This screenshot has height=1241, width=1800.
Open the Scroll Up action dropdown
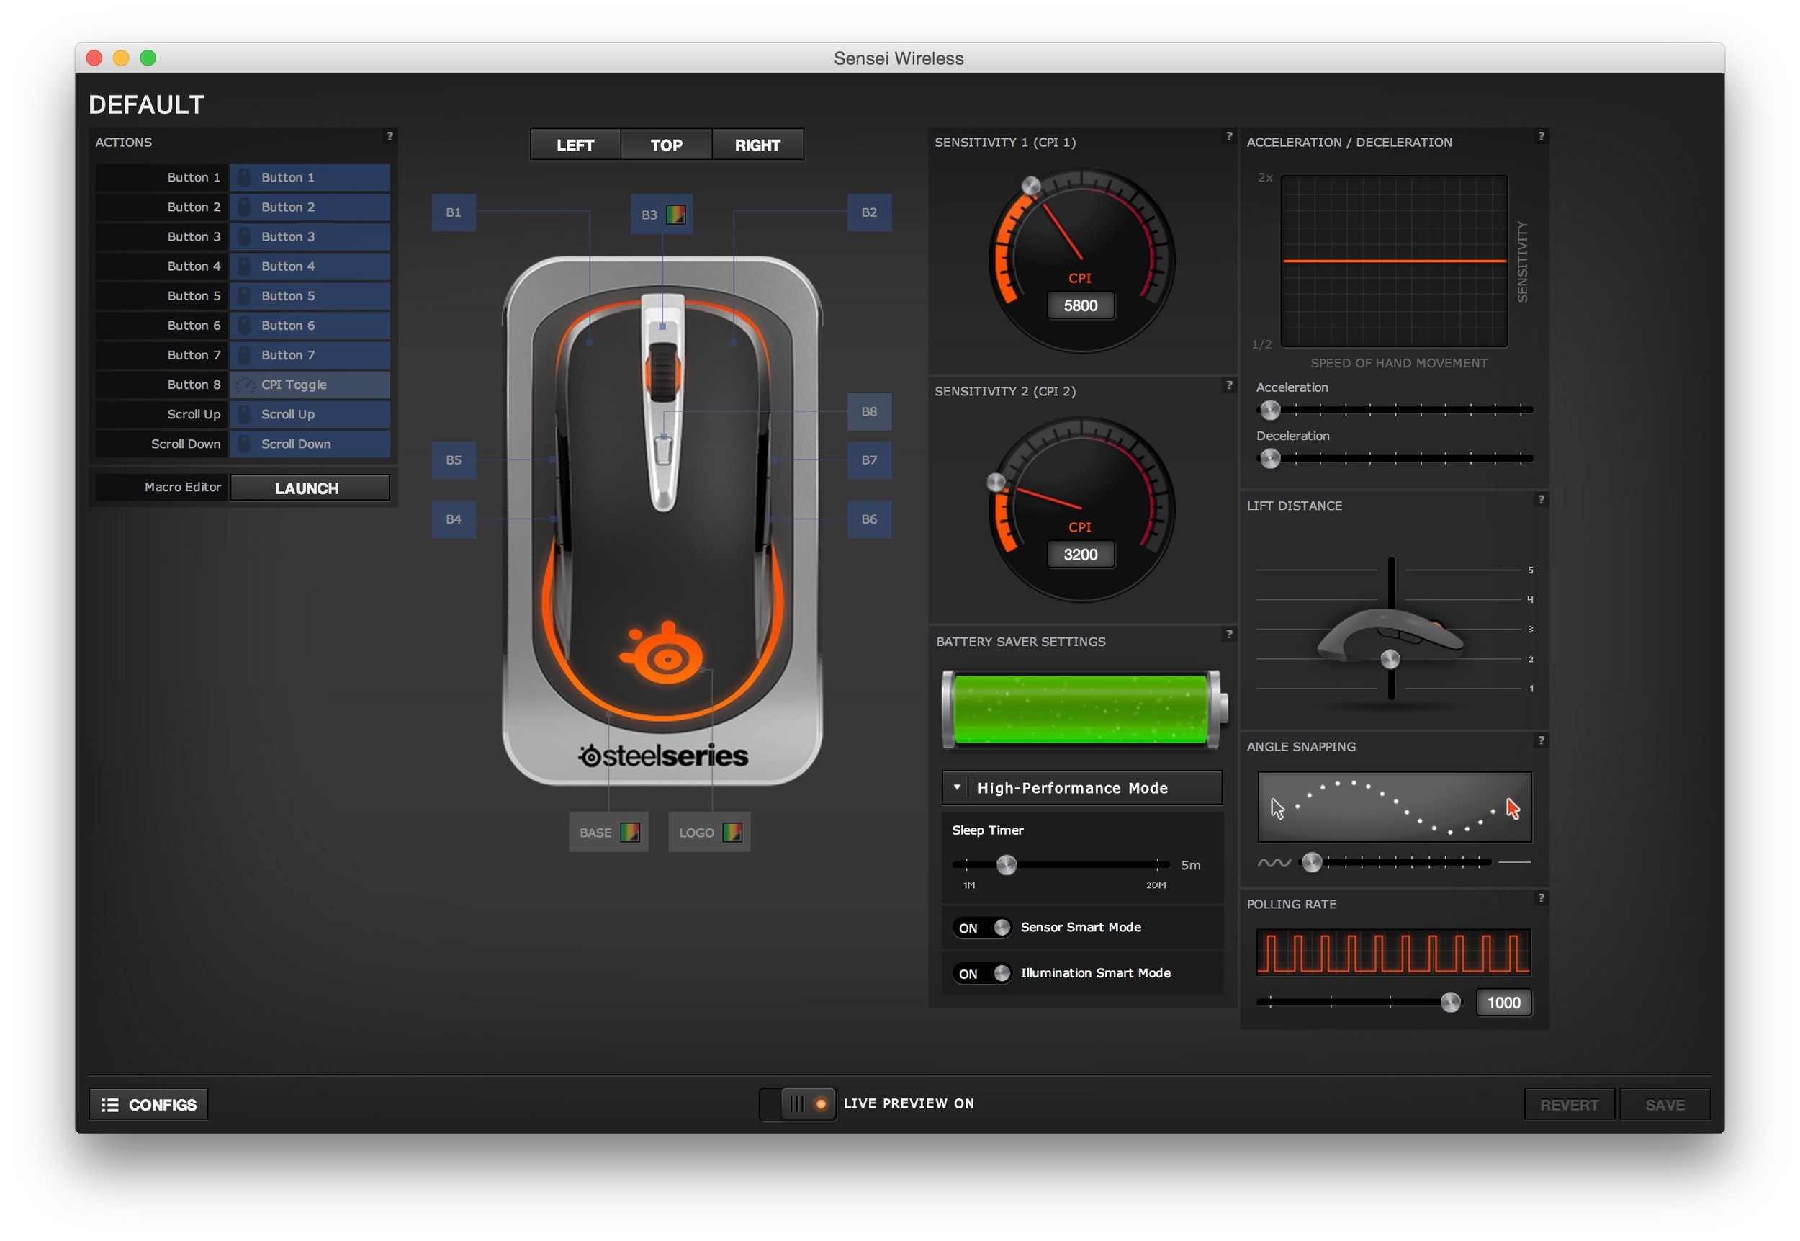[x=310, y=414]
